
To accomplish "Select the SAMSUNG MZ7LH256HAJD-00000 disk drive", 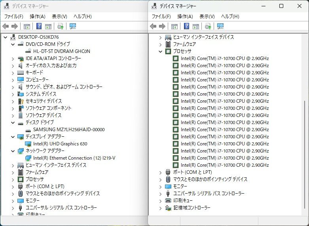I will tap(68, 129).
